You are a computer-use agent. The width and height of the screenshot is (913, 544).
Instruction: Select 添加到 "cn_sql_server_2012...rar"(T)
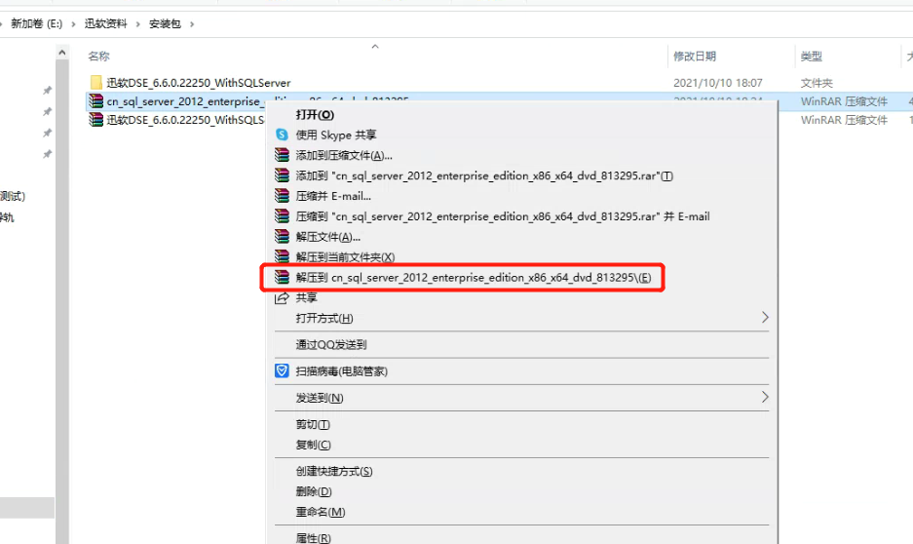(484, 175)
